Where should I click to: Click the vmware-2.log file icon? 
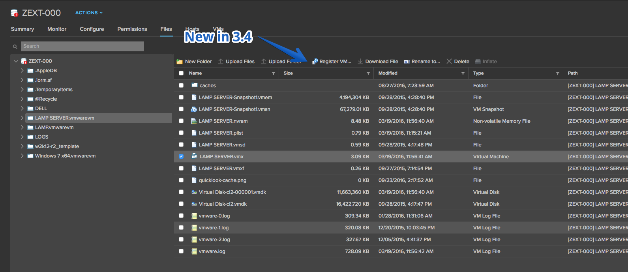click(194, 239)
